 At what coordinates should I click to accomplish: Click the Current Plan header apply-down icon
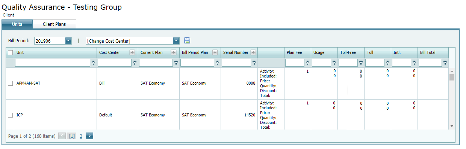pos(174,52)
